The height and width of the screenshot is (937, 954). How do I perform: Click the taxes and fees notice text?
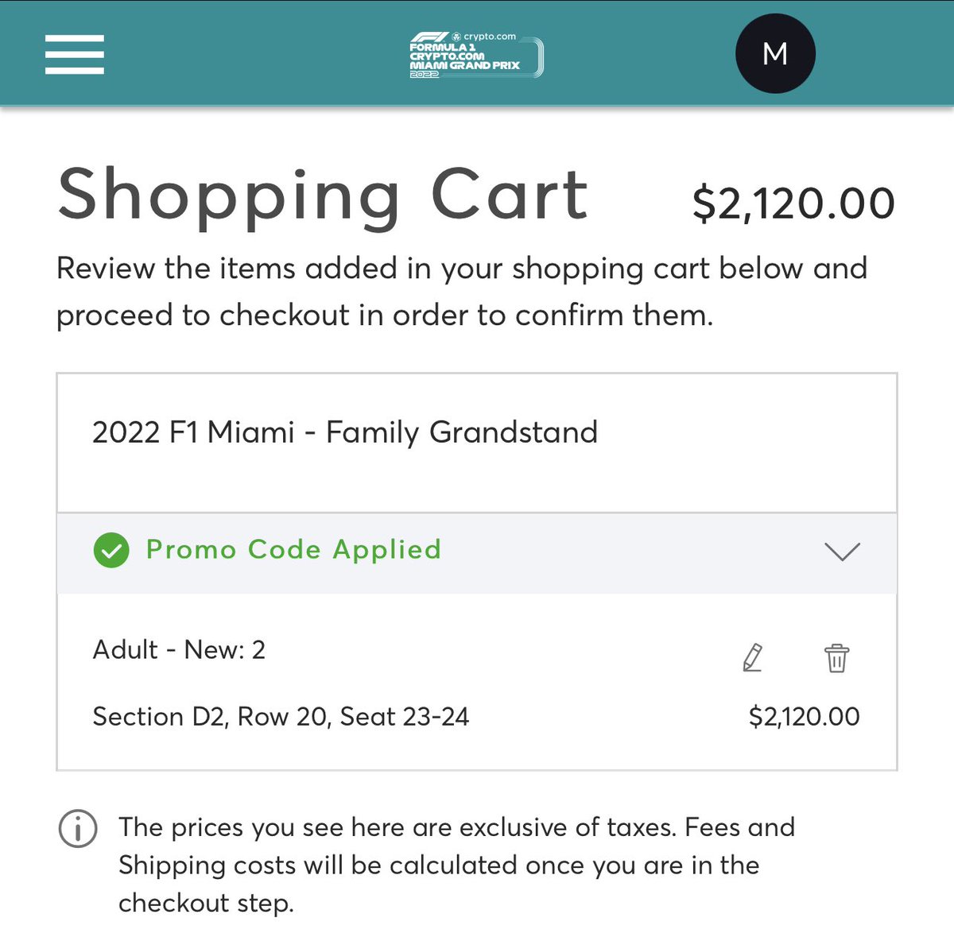456,865
